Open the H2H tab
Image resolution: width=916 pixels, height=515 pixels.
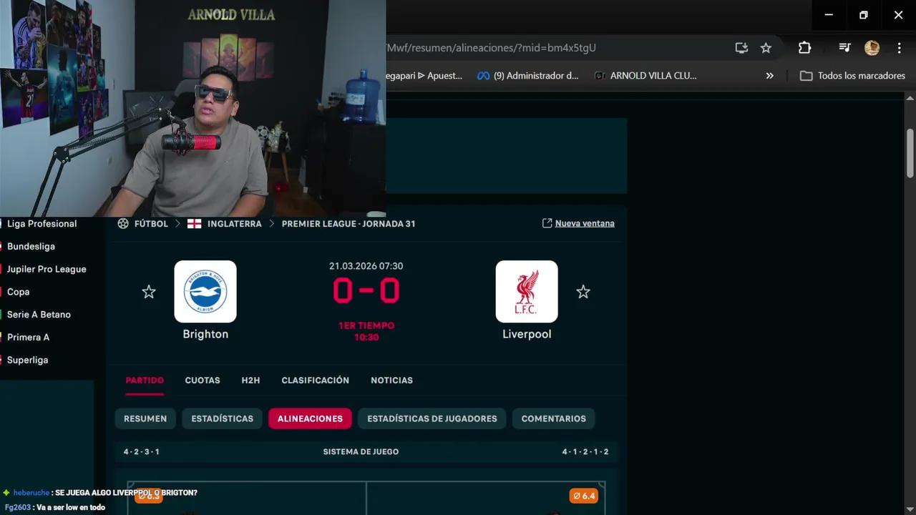[x=250, y=380]
